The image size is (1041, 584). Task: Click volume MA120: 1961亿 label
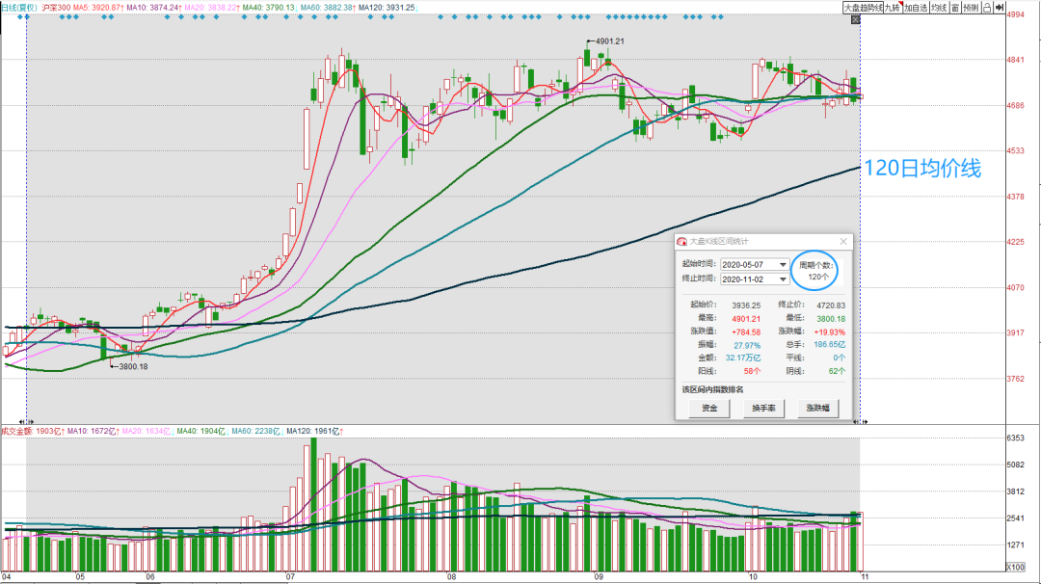[314, 432]
